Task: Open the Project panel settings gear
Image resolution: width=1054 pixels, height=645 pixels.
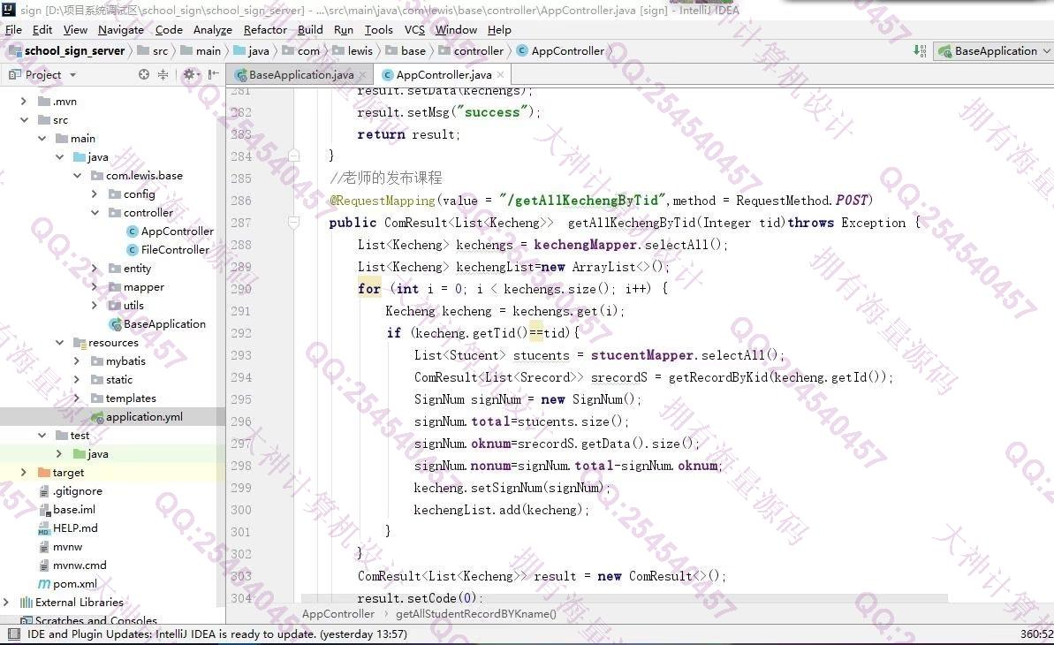Action: coord(192,74)
